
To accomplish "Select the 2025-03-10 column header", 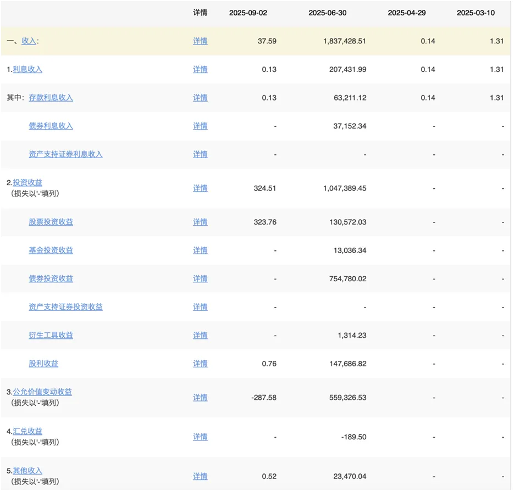I will tap(476, 13).
